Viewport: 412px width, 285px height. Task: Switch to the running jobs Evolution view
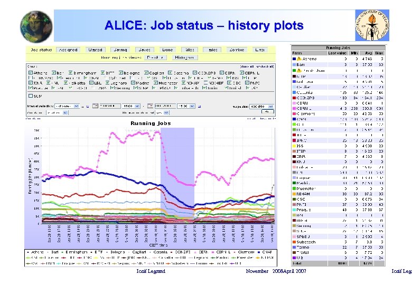tap(155, 58)
